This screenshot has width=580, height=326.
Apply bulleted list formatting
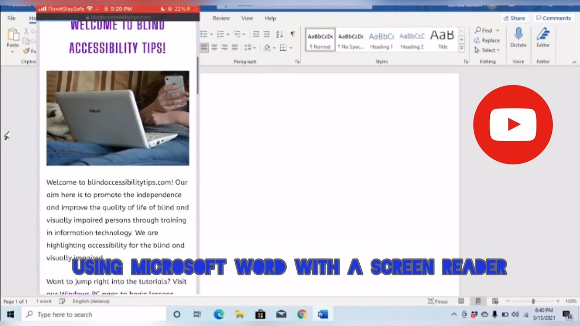click(x=204, y=34)
